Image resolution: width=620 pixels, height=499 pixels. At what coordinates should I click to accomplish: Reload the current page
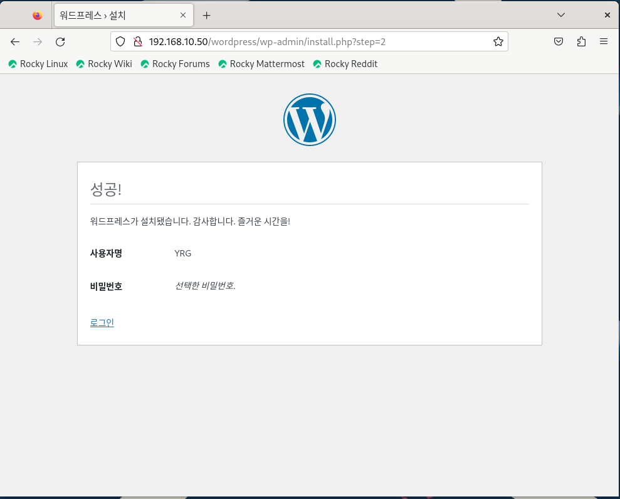click(60, 42)
